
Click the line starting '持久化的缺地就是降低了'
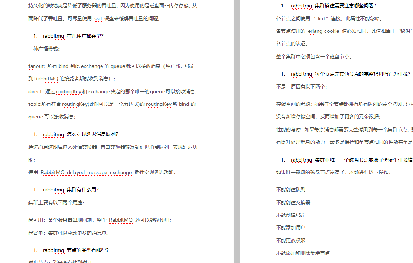point(113,6)
